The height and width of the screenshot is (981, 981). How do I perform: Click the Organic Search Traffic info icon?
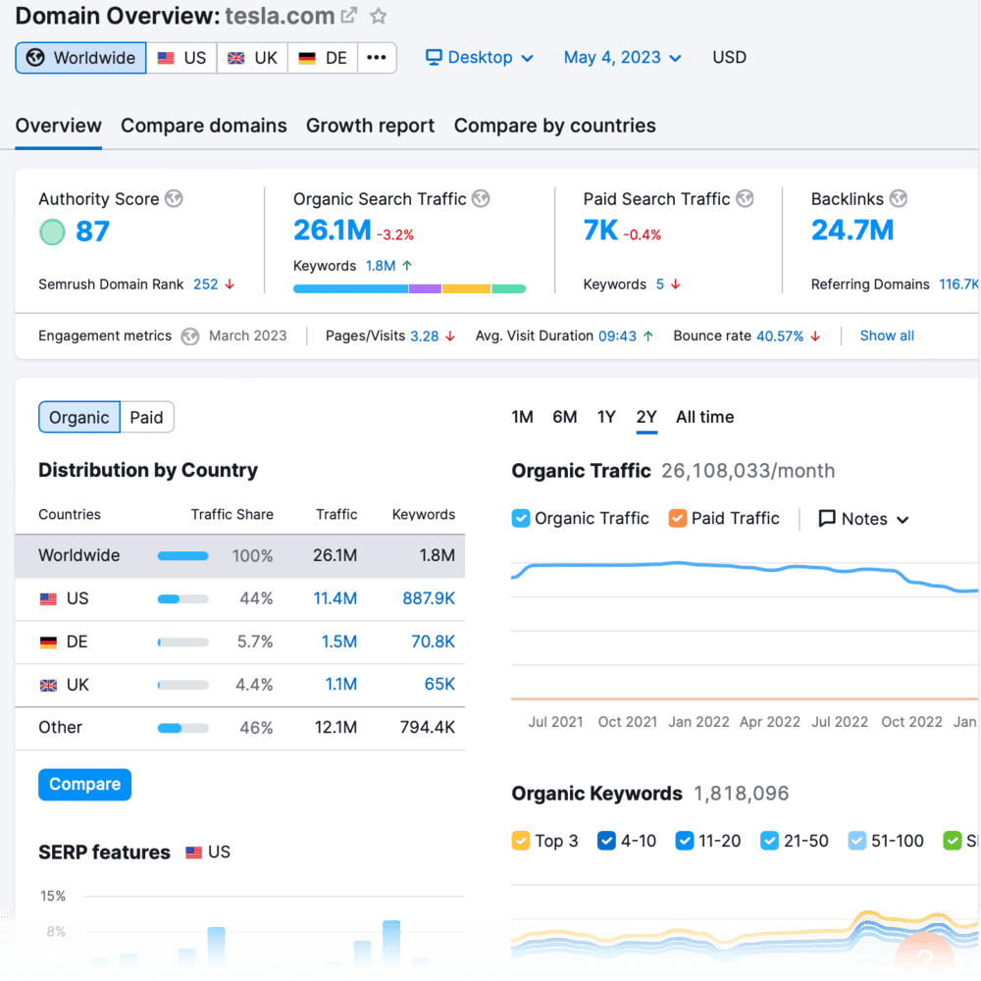480,198
